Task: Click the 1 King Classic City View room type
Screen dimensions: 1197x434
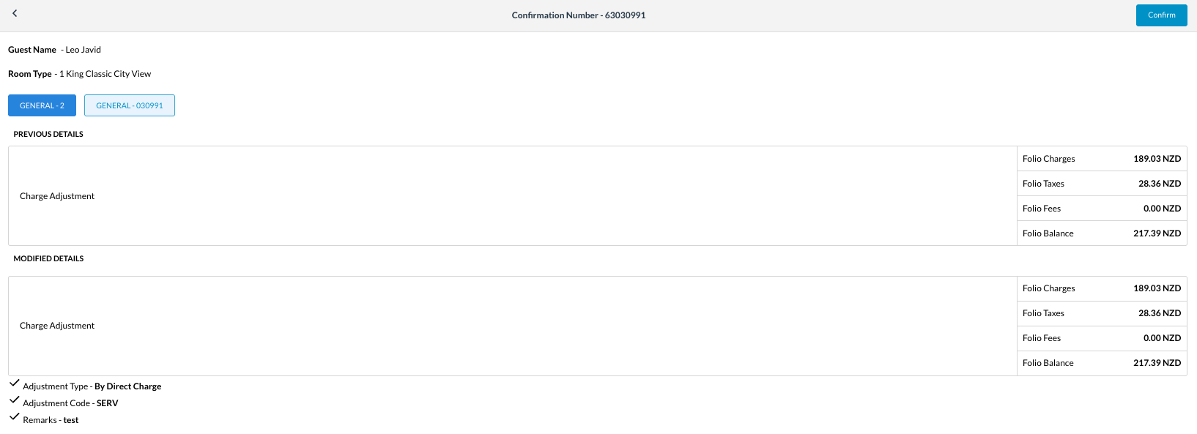Action: (105, 74)
